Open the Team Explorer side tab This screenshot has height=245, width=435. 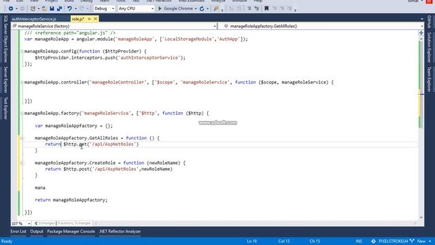pos(429,79)
